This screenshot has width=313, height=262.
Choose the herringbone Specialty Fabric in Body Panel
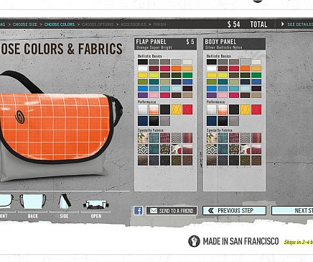click(x=245, y=138)
